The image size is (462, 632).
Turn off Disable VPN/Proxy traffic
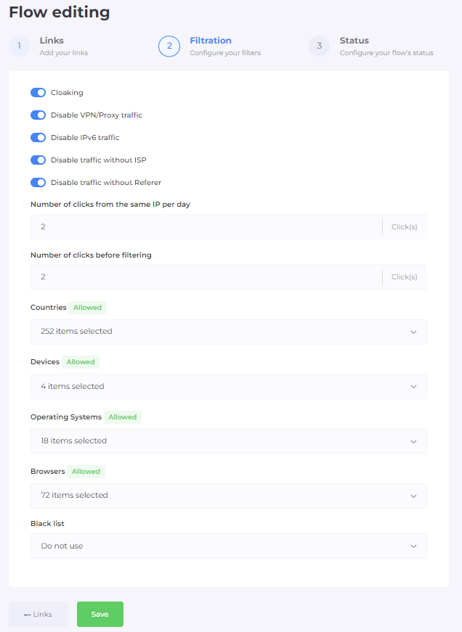(x=38, y=115)
